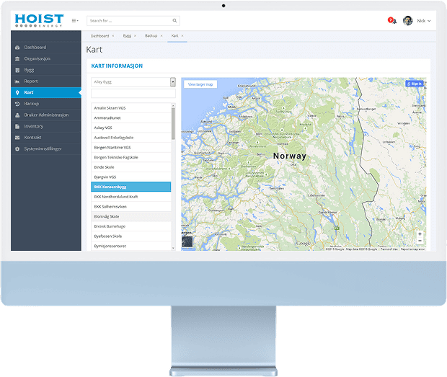
Task: Switch to the Dashboard tab
Action: tap(99, 35)
